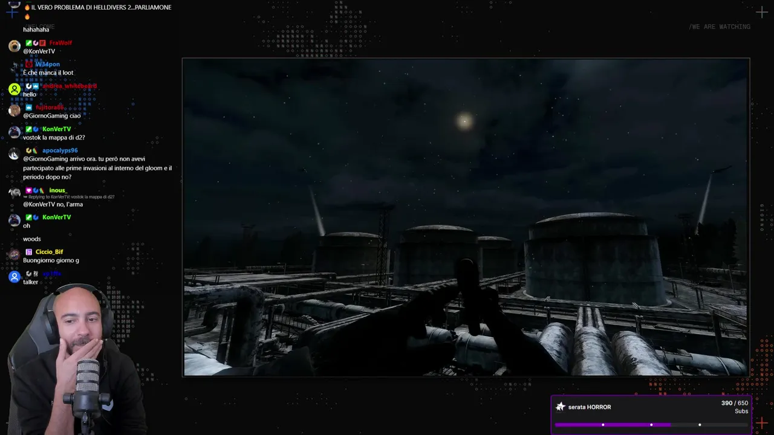The width and height of the screenshot is (774, 435).
Task: Click the crown badge beside fujitora86
Action: point(28,108)
